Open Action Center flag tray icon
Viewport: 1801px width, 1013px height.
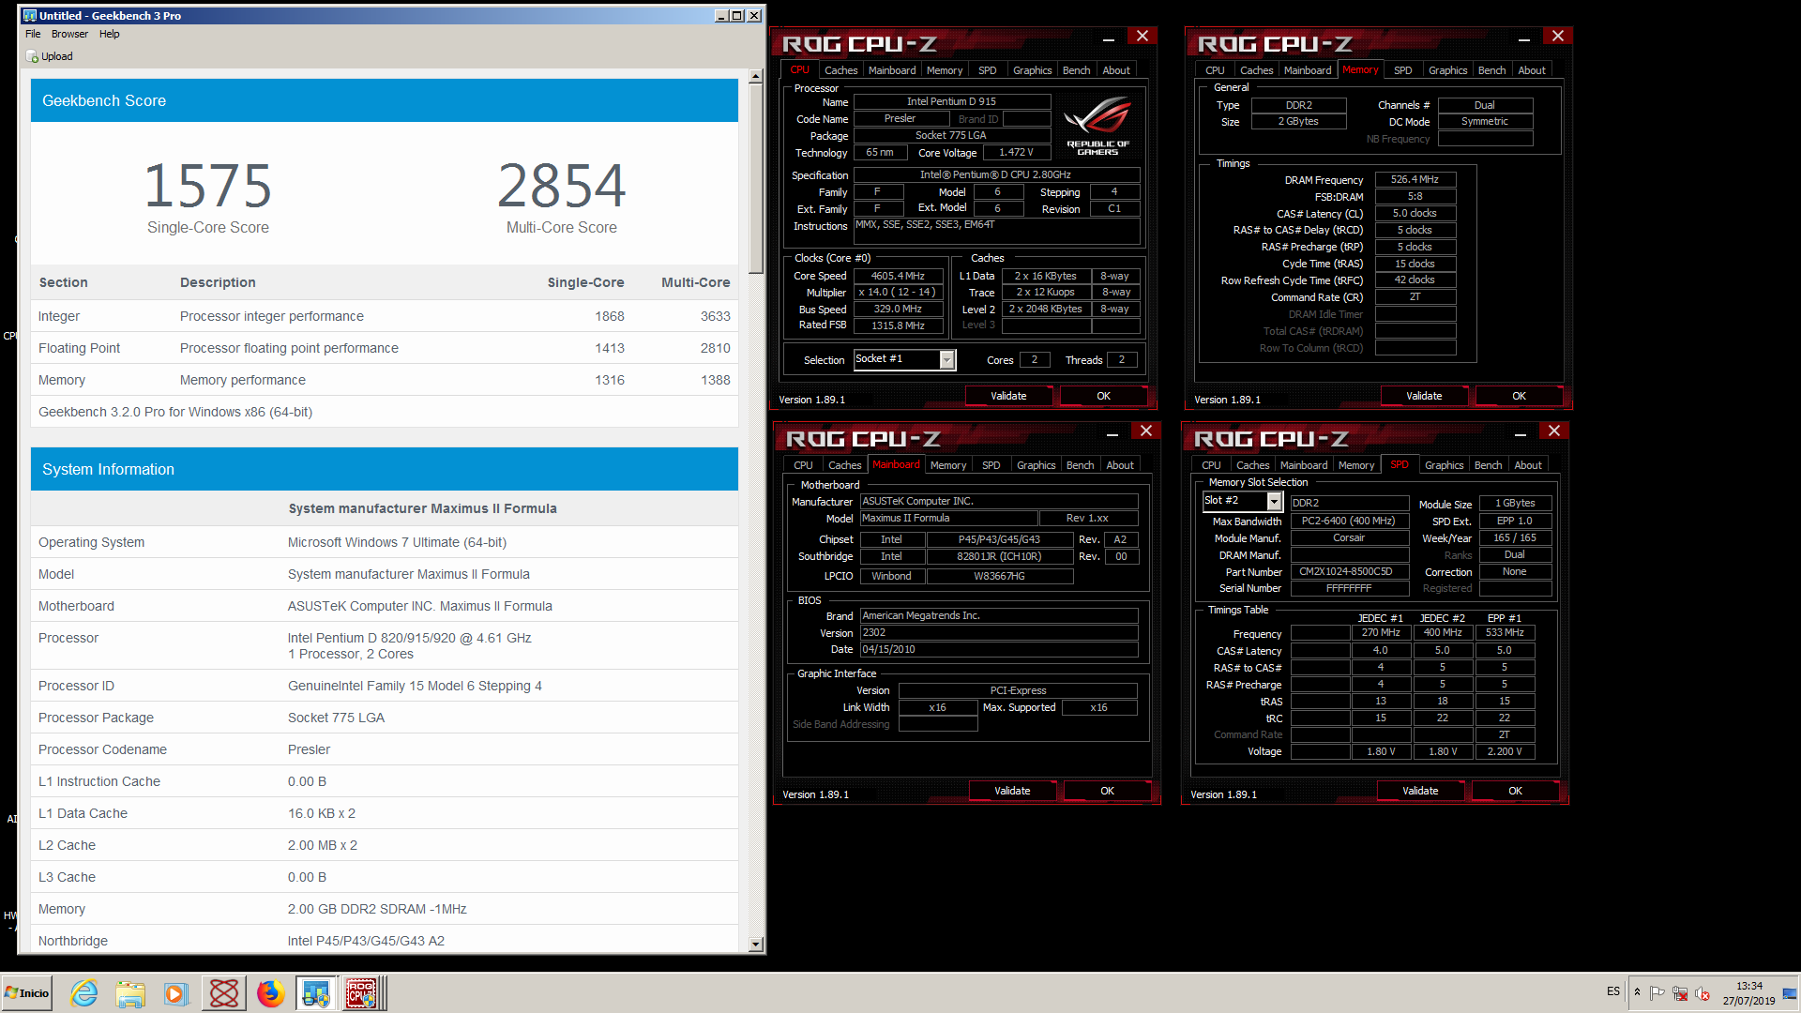coord(1657,993)
